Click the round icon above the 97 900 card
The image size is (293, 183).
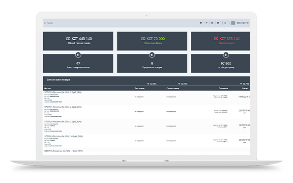click(226, 55)
